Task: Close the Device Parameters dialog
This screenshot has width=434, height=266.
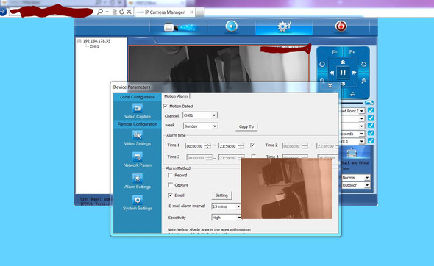Action: coord(330,86)
